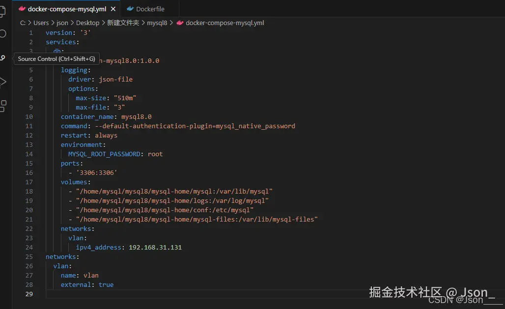Image resolution: width=505 pixels, height=309 pixels.
Task: Click the "510m" max-size value
Action: coord(125,98)
